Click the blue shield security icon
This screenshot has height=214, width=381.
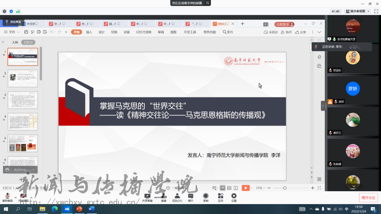11,11
